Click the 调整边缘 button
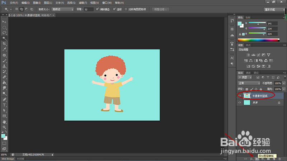Screen dimensions: 287x161 [x=160, y=9]
